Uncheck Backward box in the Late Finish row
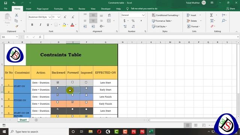Screen dimensions: 240x135 click(58, 95)
